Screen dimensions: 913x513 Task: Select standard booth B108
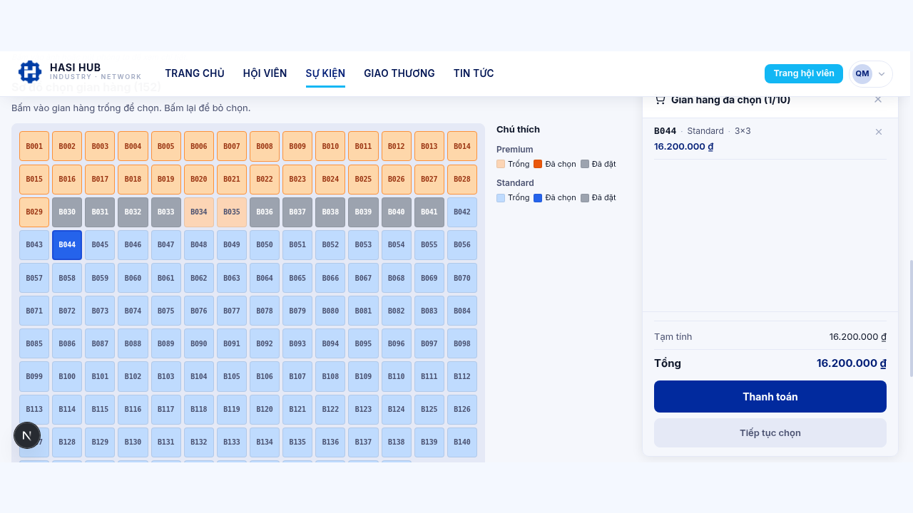pyautogui.click(x=330, y=376)
